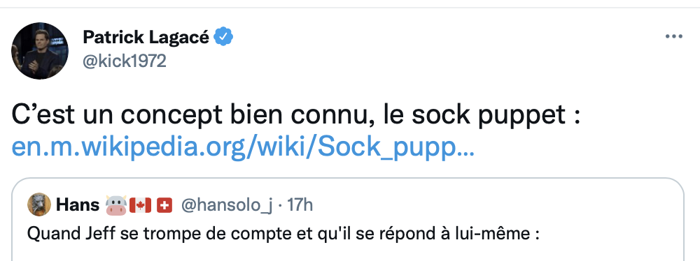Click the Swiss flag emoji
The image size is (700, 261).
[164, 205]
